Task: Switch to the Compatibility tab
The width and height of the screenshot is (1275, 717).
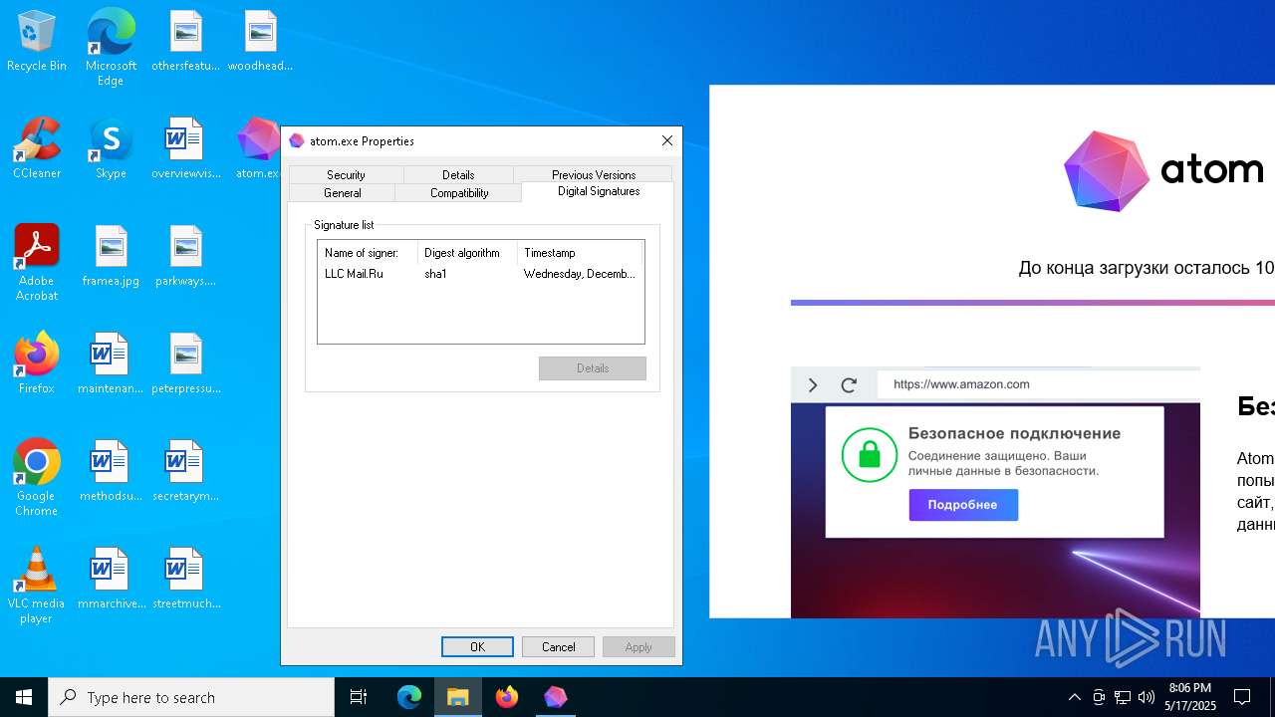Action: tap(459, 192)
